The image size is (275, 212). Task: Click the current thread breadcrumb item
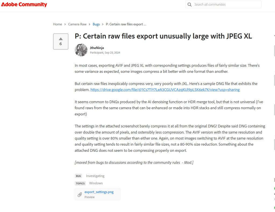(x=126, y=24)
